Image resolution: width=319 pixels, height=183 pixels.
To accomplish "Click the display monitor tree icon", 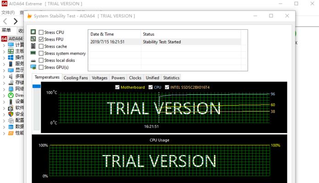I will coord(11,70).
